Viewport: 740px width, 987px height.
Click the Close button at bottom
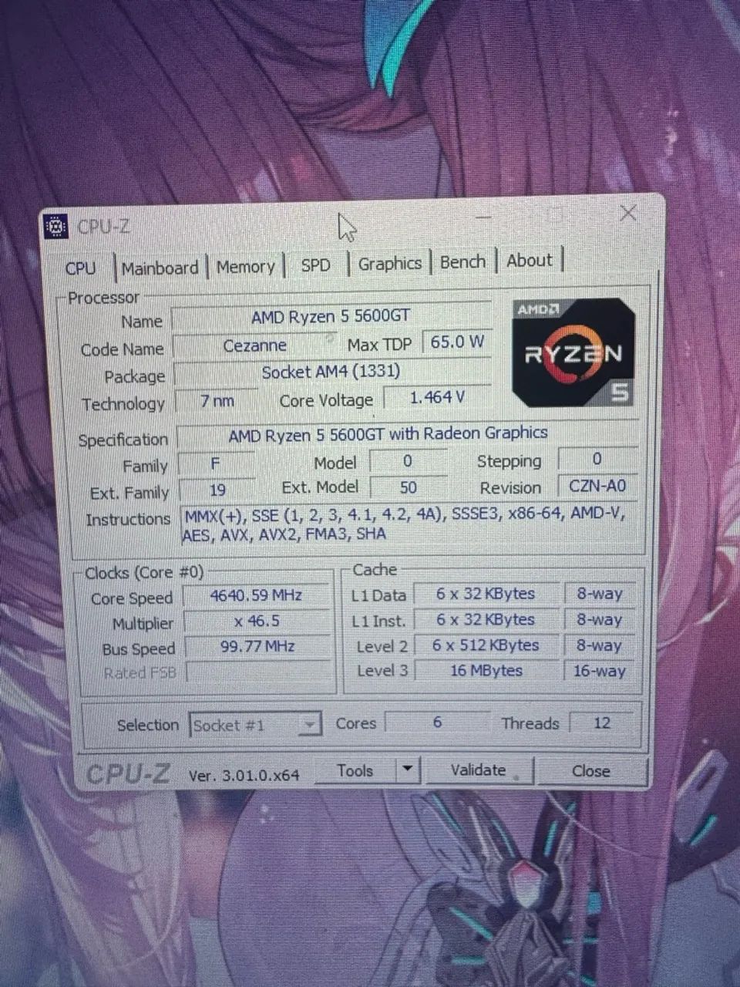tap(591, 770)
